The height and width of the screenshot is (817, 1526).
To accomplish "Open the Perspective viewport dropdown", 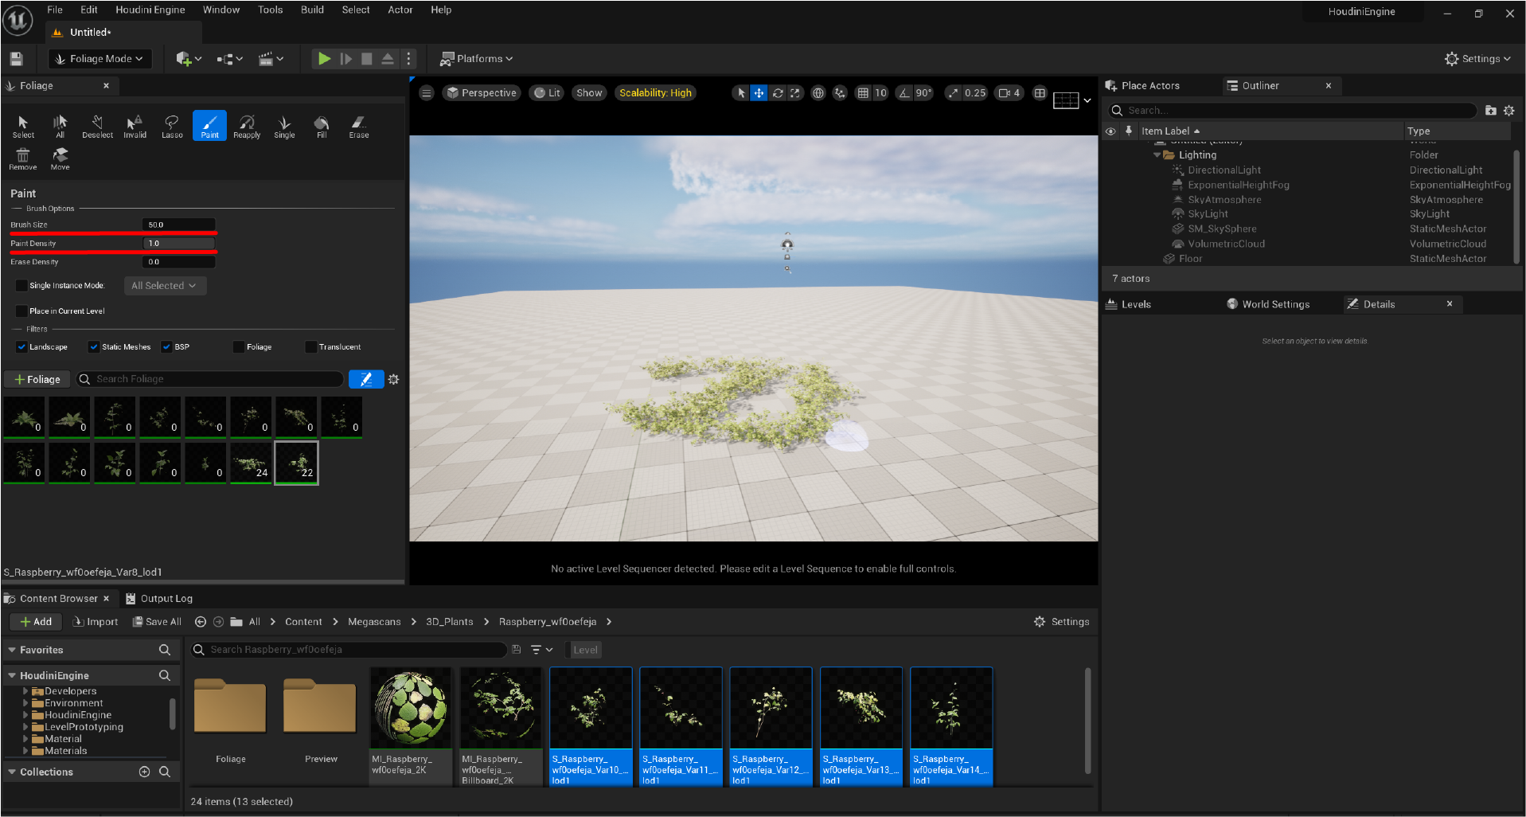I will 481,92.
